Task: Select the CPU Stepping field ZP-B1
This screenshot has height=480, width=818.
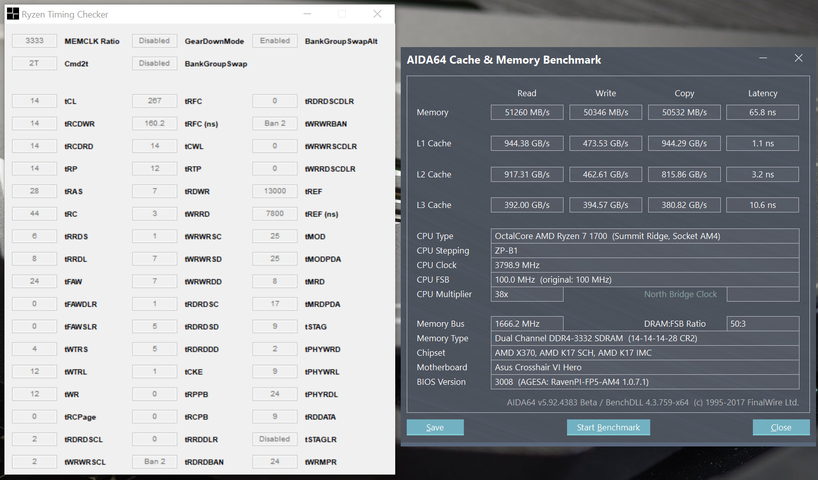Action: [x=645, y=251]
